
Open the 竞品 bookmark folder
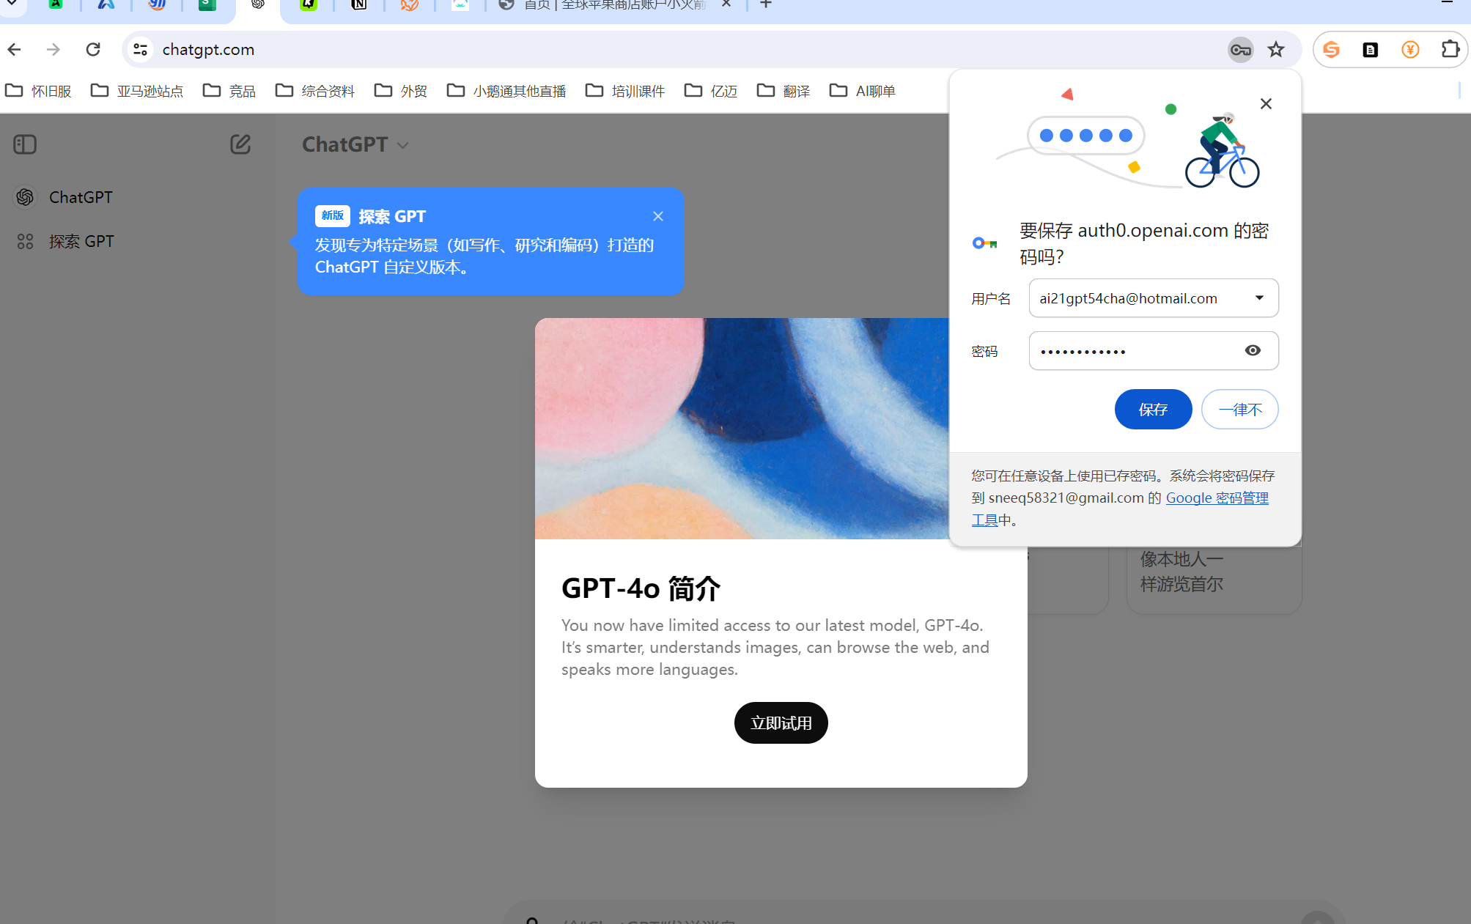tap(229, 91)
